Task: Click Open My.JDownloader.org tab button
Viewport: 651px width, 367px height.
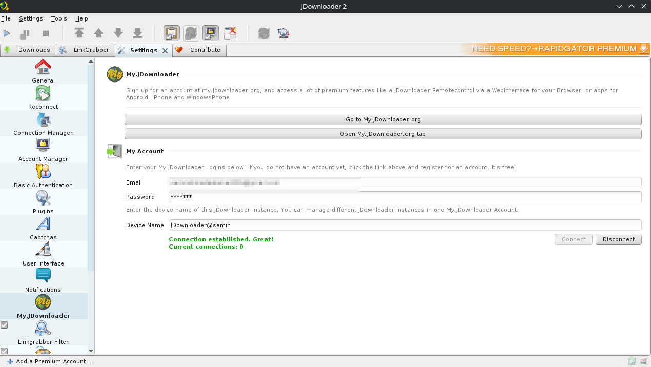Action: click(x=383, y=134)
